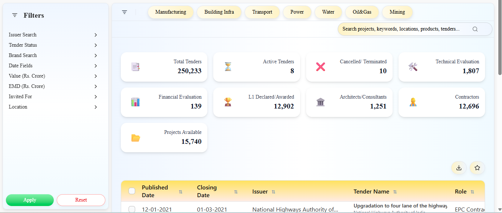Click the search projects input field
This screenshot has width=502, height=213.
coord(401,29)
